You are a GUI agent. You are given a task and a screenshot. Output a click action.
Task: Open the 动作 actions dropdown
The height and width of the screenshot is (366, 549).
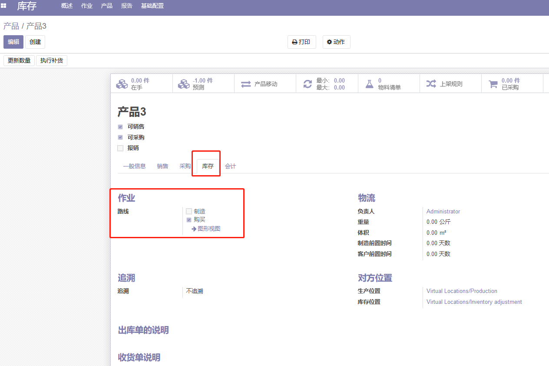pos(336,42)
